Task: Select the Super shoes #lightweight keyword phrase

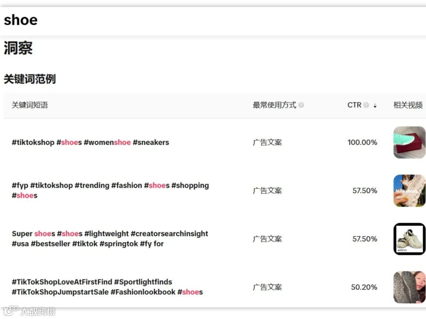Action: (110, 238)
